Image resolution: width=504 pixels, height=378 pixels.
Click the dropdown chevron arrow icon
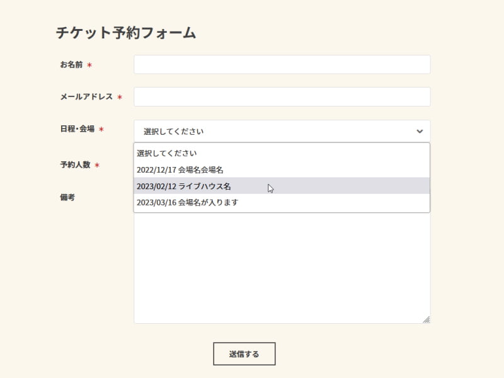coord(420,131)
